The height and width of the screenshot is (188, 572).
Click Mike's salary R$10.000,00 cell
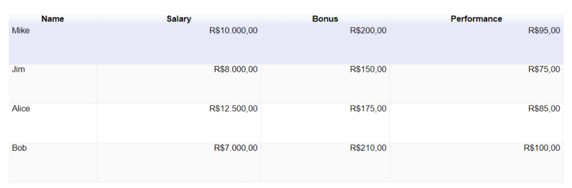(x=179, y=44)
